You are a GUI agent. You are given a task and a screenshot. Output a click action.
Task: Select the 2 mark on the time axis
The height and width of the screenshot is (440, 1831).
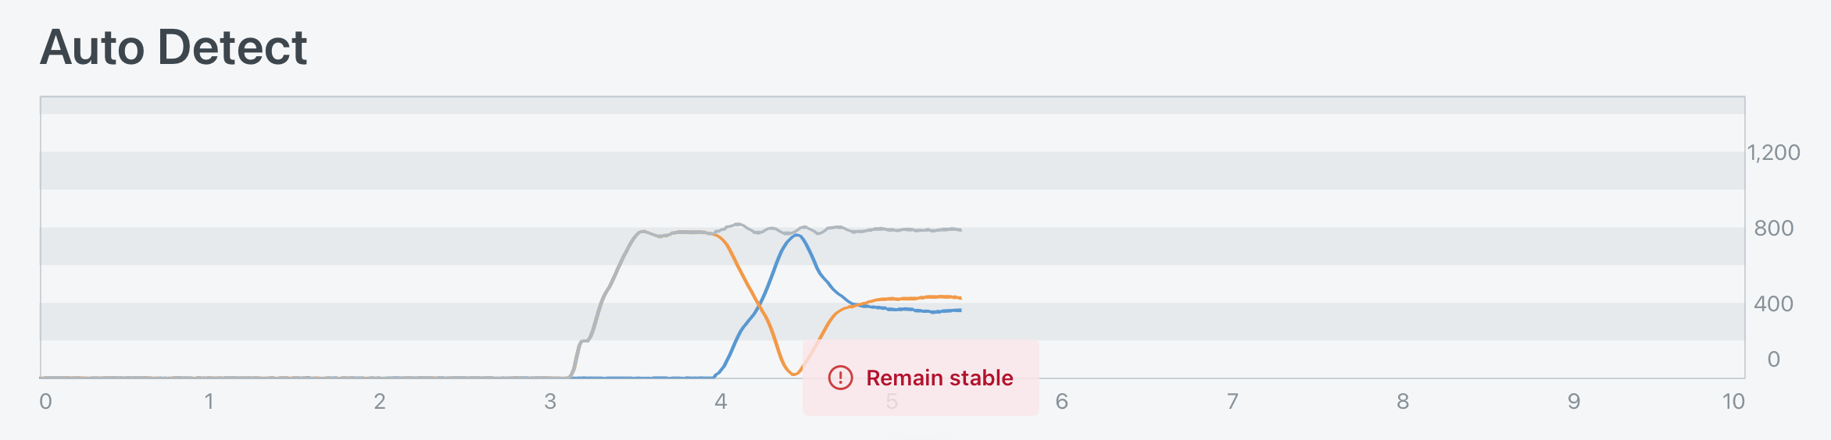(x=380, y=402)
